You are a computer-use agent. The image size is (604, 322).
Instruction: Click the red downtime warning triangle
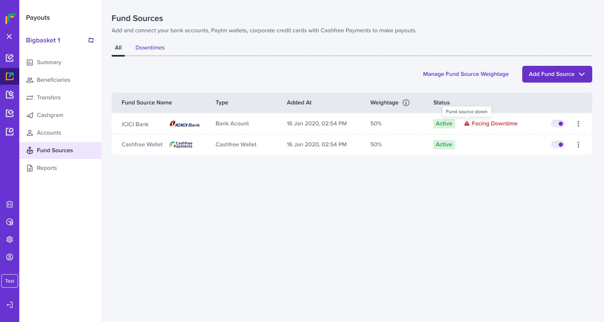tap(467, 124)
